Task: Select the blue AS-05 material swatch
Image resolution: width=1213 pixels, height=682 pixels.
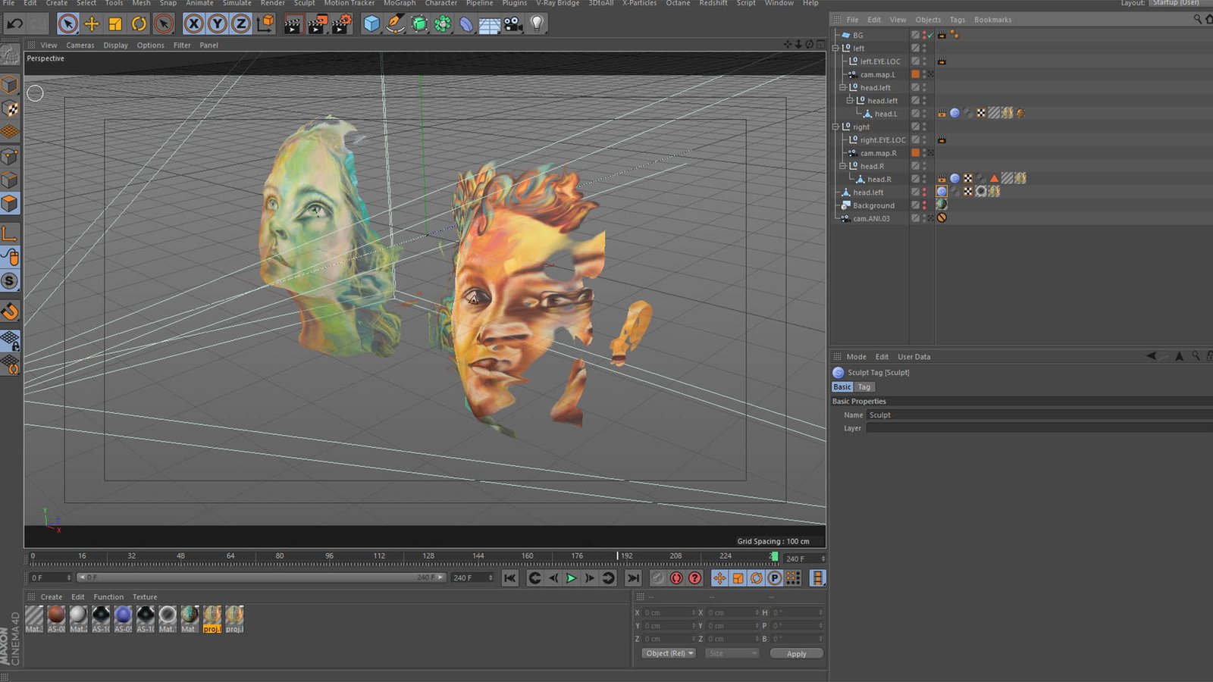Action: pos(123,616)
